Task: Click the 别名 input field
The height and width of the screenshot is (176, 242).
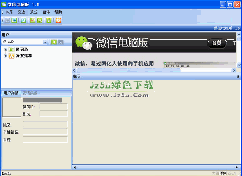Action: 54,114
